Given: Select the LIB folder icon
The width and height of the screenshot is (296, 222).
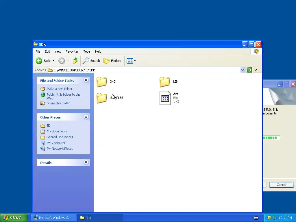Looking at the screenshot, I should tap(164, 82).
